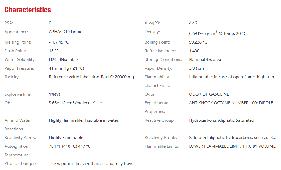Click the Highly Flammable reactivity alert

point(66,137)
